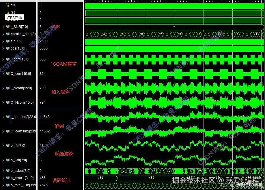Viewport: 265px width, 190px height.
Task: Expand the o_error signal bus
Action: click(3, 178)
